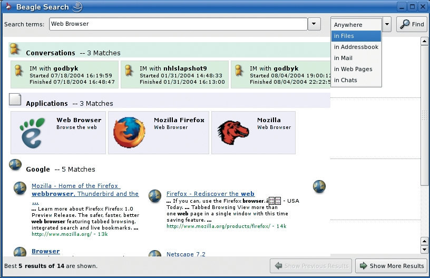Maximize the Beagle Search window
This screenshot has height=278, width=430.
412,6
